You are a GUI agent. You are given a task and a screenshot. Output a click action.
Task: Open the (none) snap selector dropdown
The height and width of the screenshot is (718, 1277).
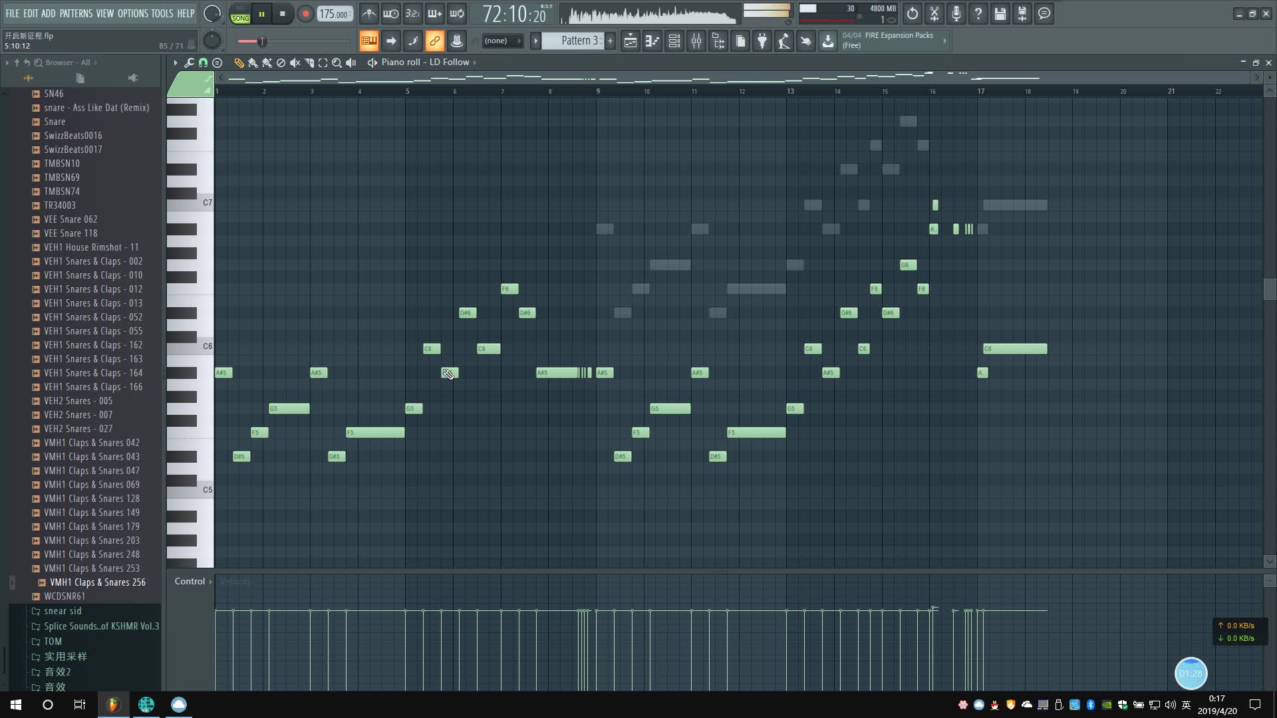pos(502,41)
